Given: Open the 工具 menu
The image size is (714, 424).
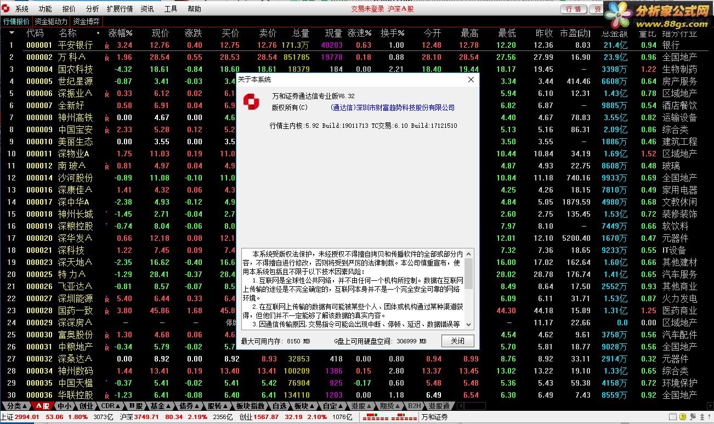Looking at the screenshot, I should coord(171,9).
